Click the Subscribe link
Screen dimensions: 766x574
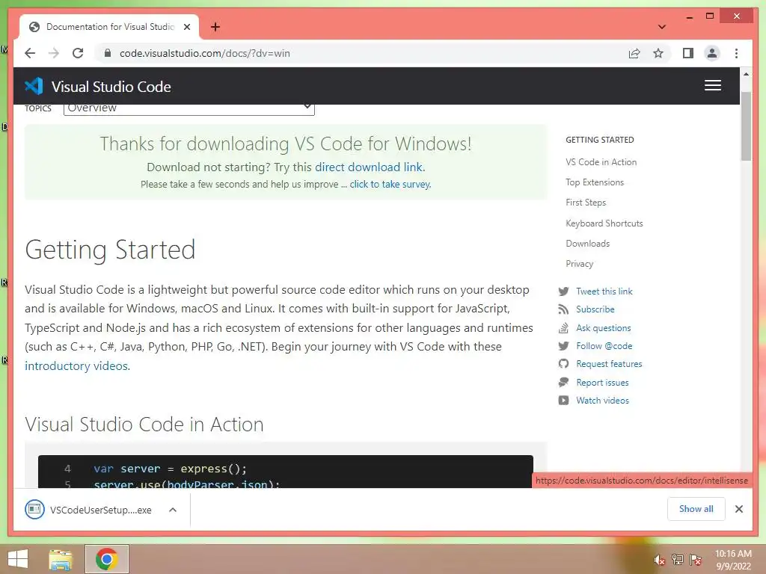(595, 309)
